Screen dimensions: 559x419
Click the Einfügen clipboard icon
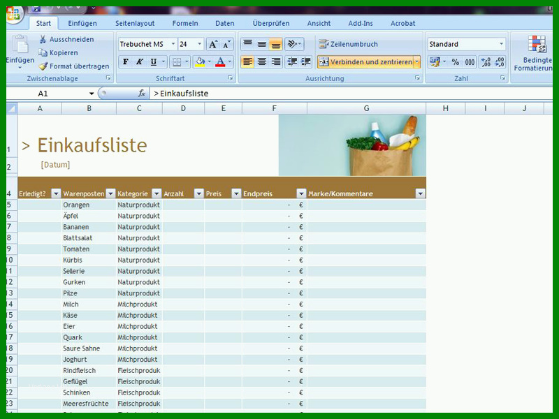[20, 45]
